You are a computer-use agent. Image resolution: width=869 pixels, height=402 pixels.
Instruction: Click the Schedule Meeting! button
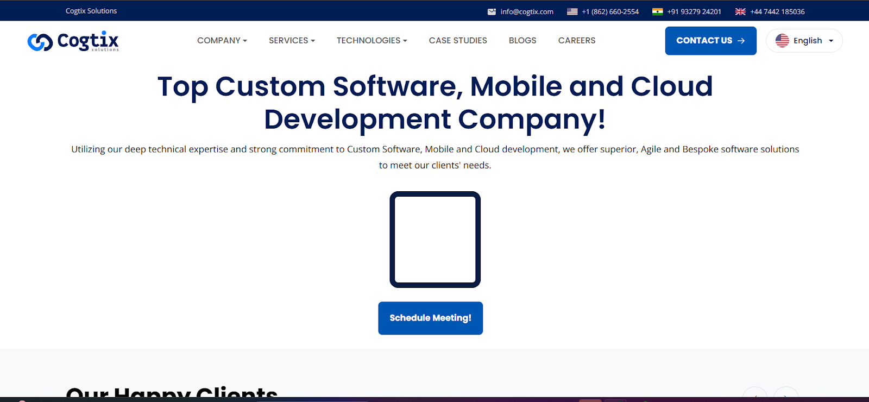click(x=430, y=318)
